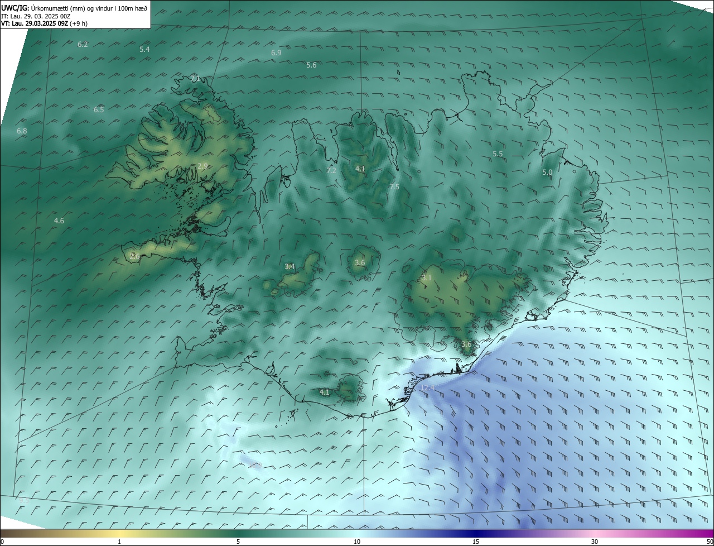Click the 3.4 value label
714x546 pixels.
pos(290,266)
